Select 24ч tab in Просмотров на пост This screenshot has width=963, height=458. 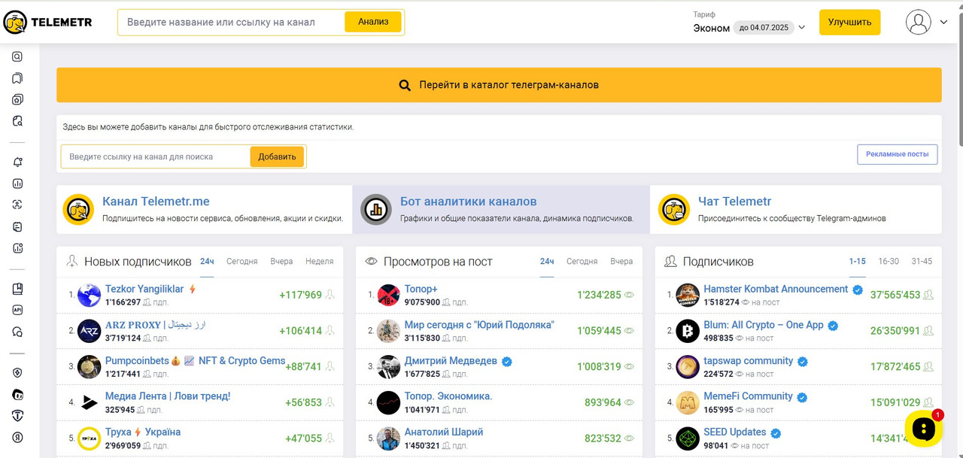click(547, 261)
